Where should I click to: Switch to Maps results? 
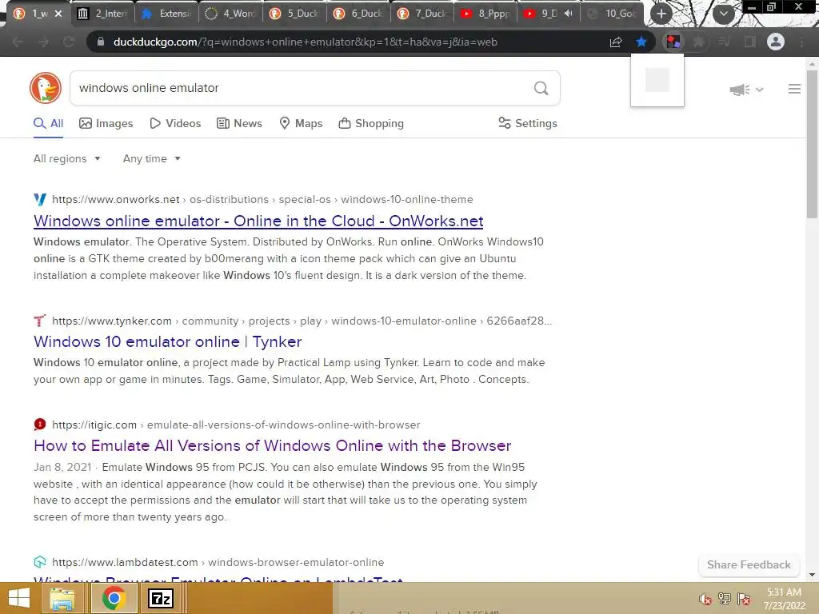point(302,124)
